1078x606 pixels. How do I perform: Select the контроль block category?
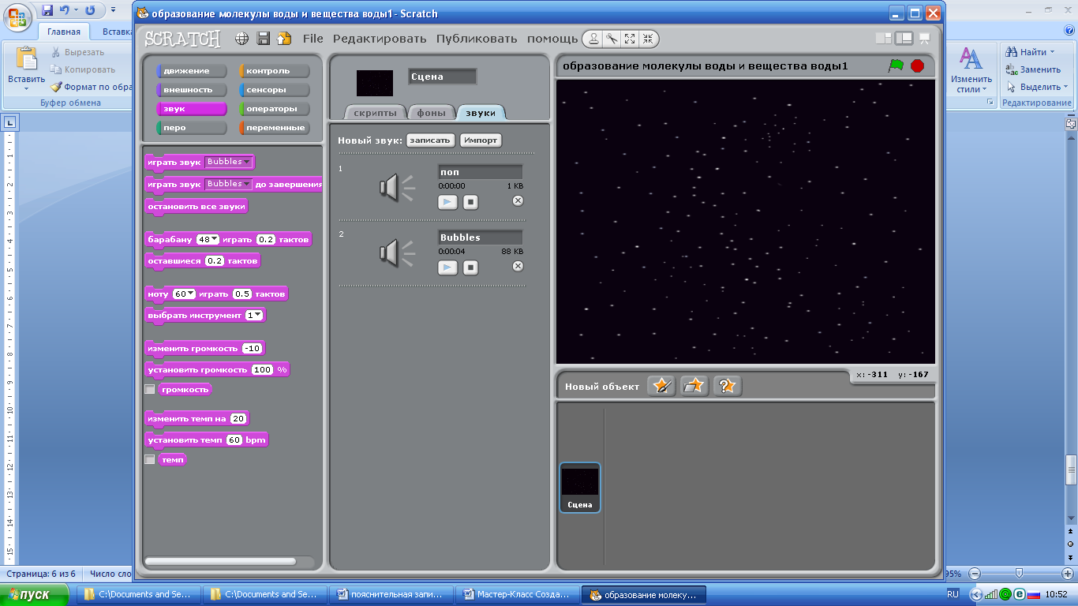tap(275, 71)
